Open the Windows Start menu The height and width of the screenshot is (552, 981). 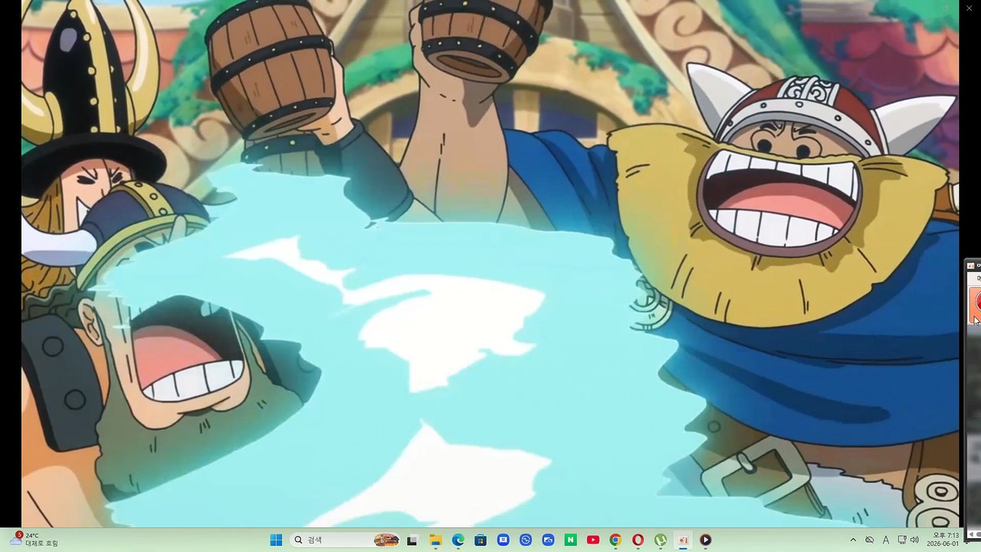point(276,540)
